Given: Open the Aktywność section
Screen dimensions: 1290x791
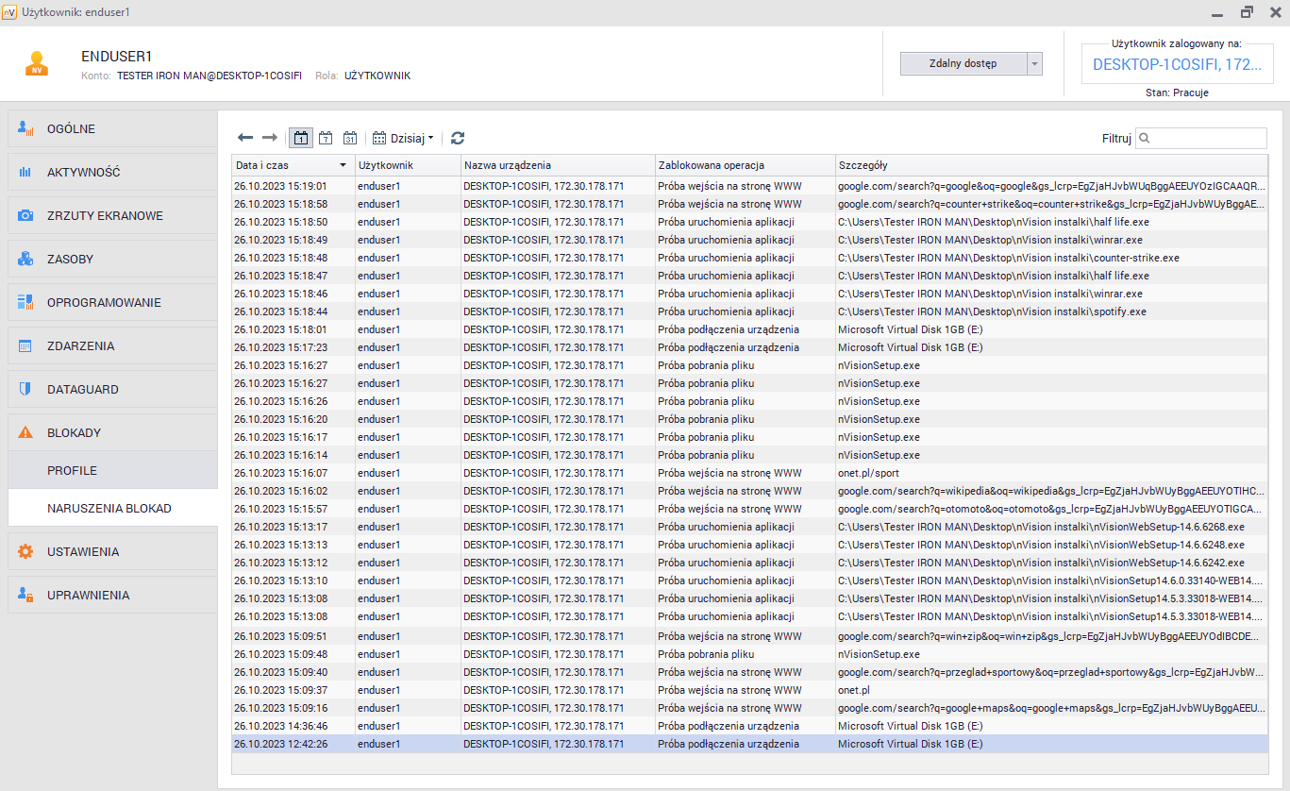Looking at the screenshot, I should (112, 173).
